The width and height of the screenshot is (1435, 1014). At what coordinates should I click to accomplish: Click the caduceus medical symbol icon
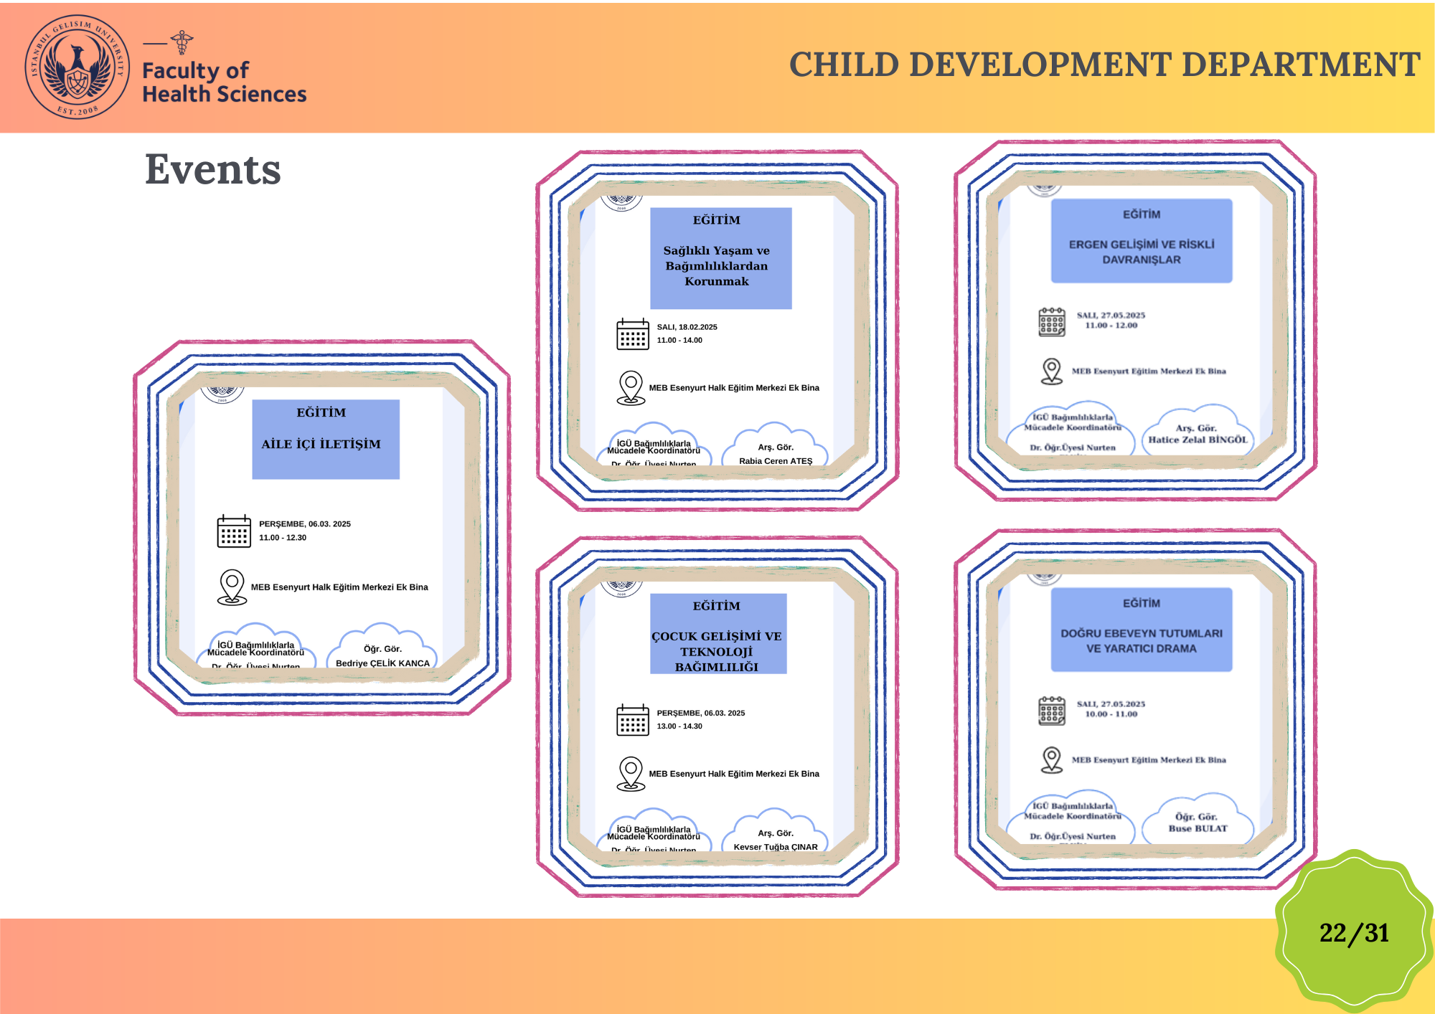(x=182, y=42)
